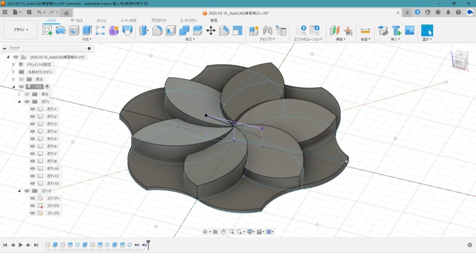
Task: Collapse the ボディ folder in browser
Action: click(x=20, y=102)
